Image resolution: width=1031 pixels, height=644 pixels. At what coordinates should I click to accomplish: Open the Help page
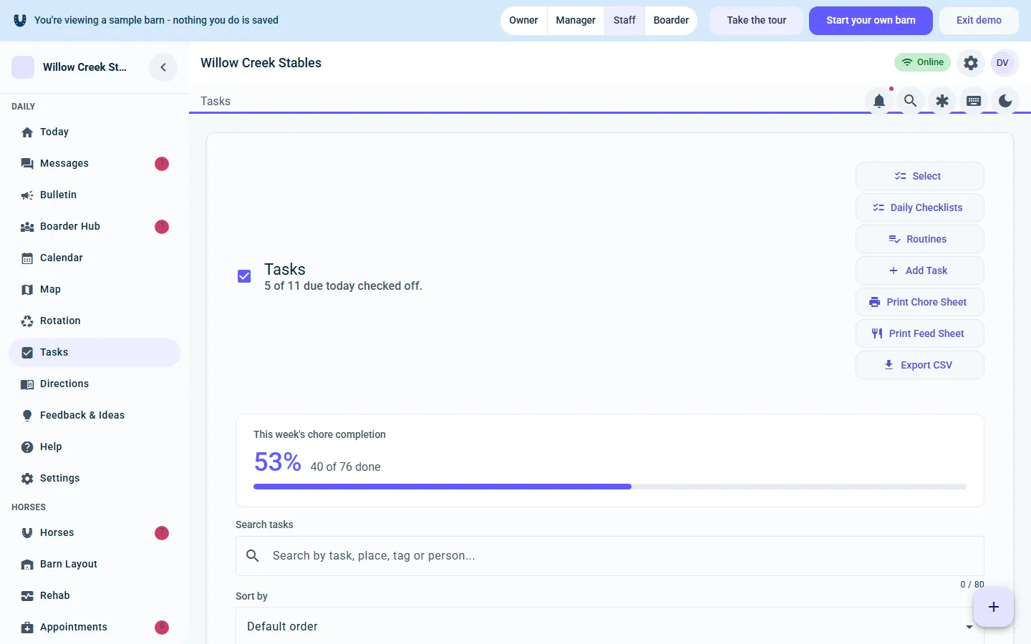(95, 447)
